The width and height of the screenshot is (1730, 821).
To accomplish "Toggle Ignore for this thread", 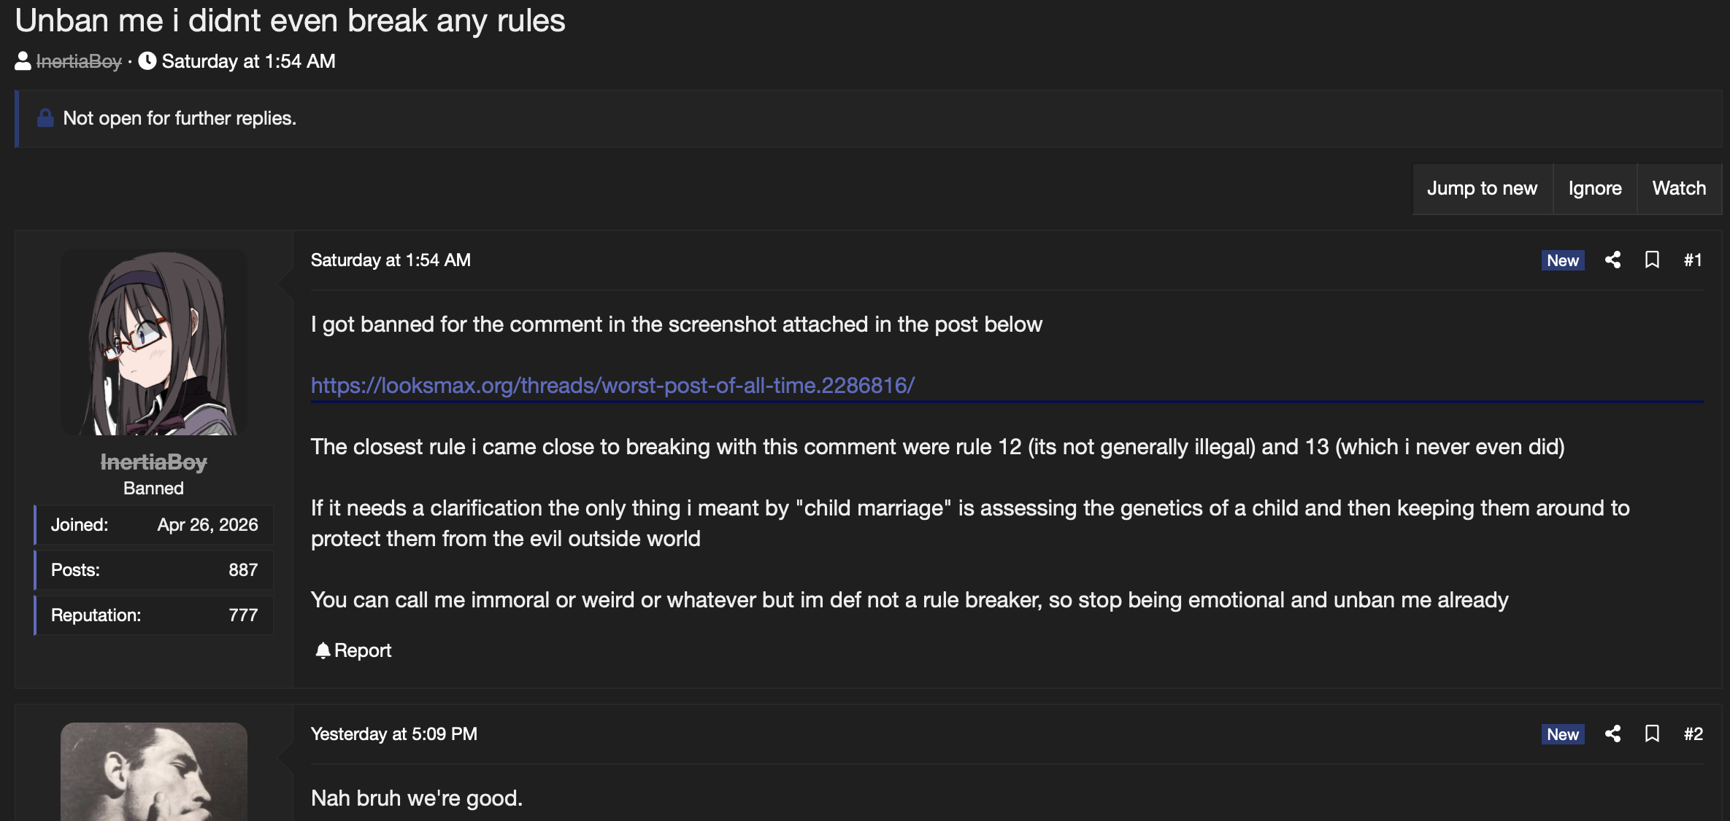I will (x=1595, y=188).
